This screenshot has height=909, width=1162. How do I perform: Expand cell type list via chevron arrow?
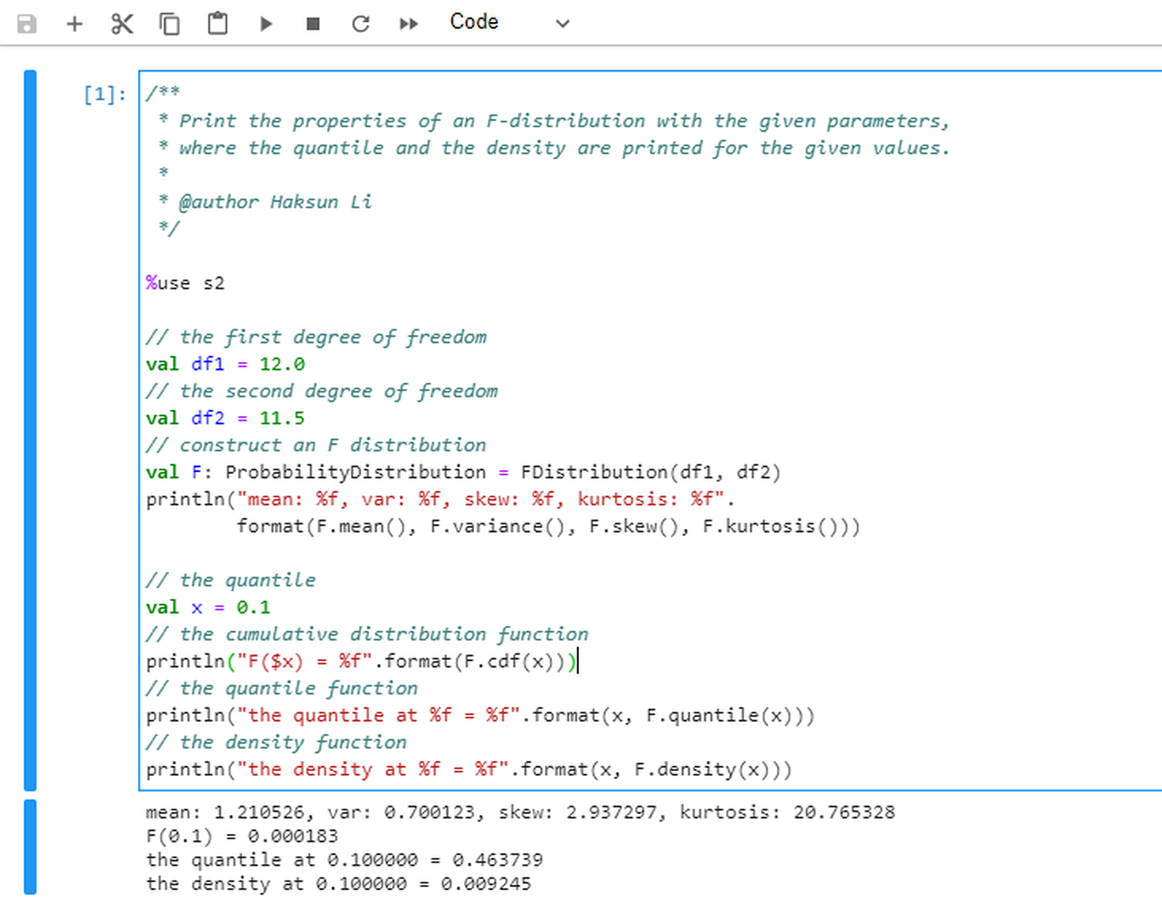tap(563, 23)
